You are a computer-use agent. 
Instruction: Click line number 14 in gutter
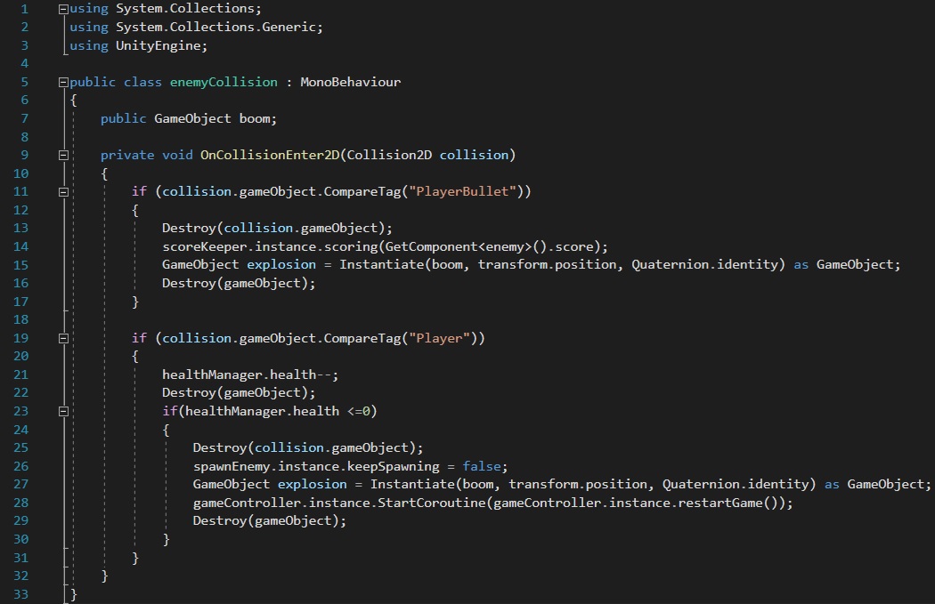[x=21, y=246]
